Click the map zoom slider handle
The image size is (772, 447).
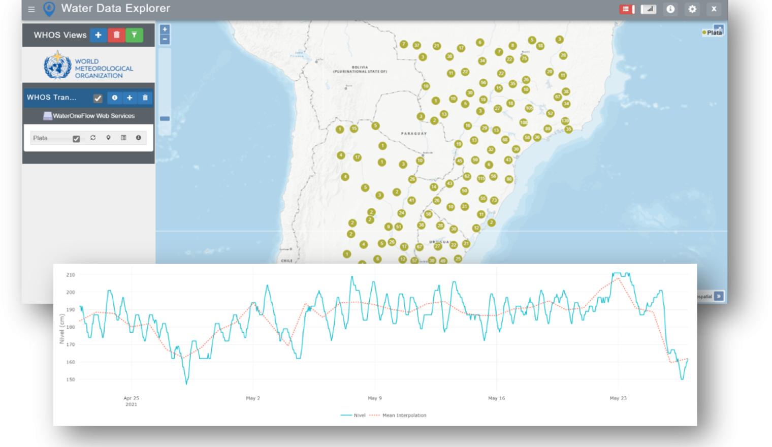point(165,118)
